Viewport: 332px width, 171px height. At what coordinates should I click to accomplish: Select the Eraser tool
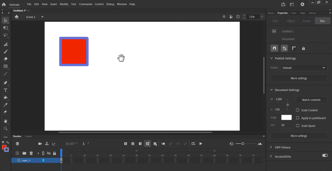click(5, 59)
